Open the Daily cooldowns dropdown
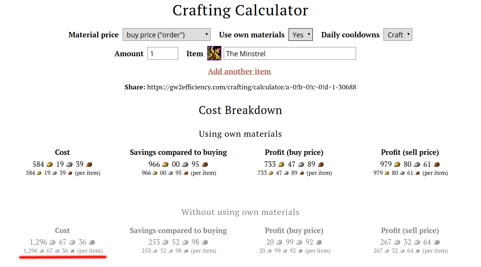This screenshot has width=481, height=267. (397, 34)
